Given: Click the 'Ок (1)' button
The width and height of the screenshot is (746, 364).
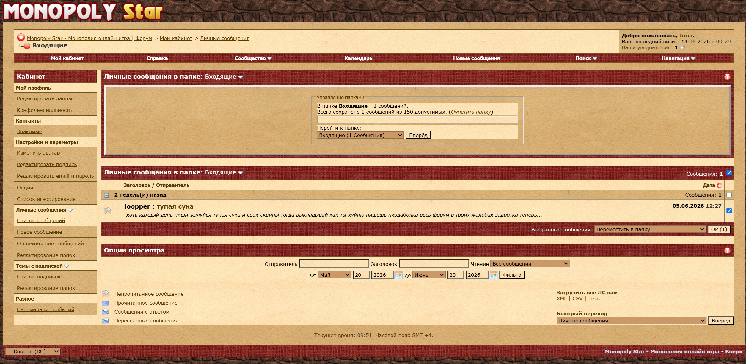Looking at the screenshot, I should click(x=719, y=229).
